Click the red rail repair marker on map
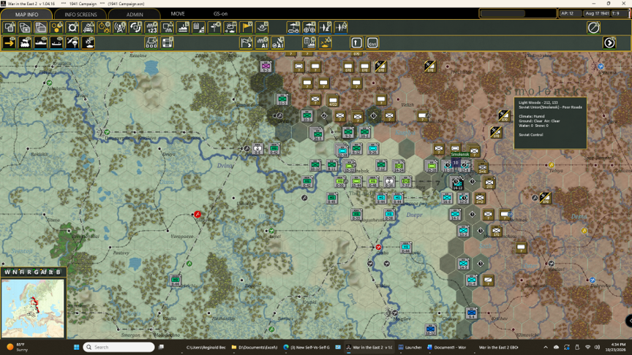Image resolution: width=632 pixels, height=355 pixels. click(197, 215)
